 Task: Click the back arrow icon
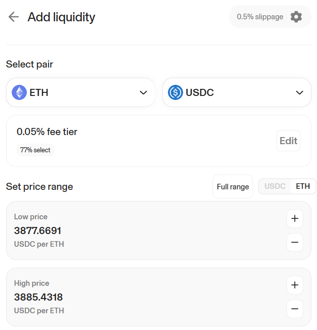pyautogui.click(x=14, y=17)
